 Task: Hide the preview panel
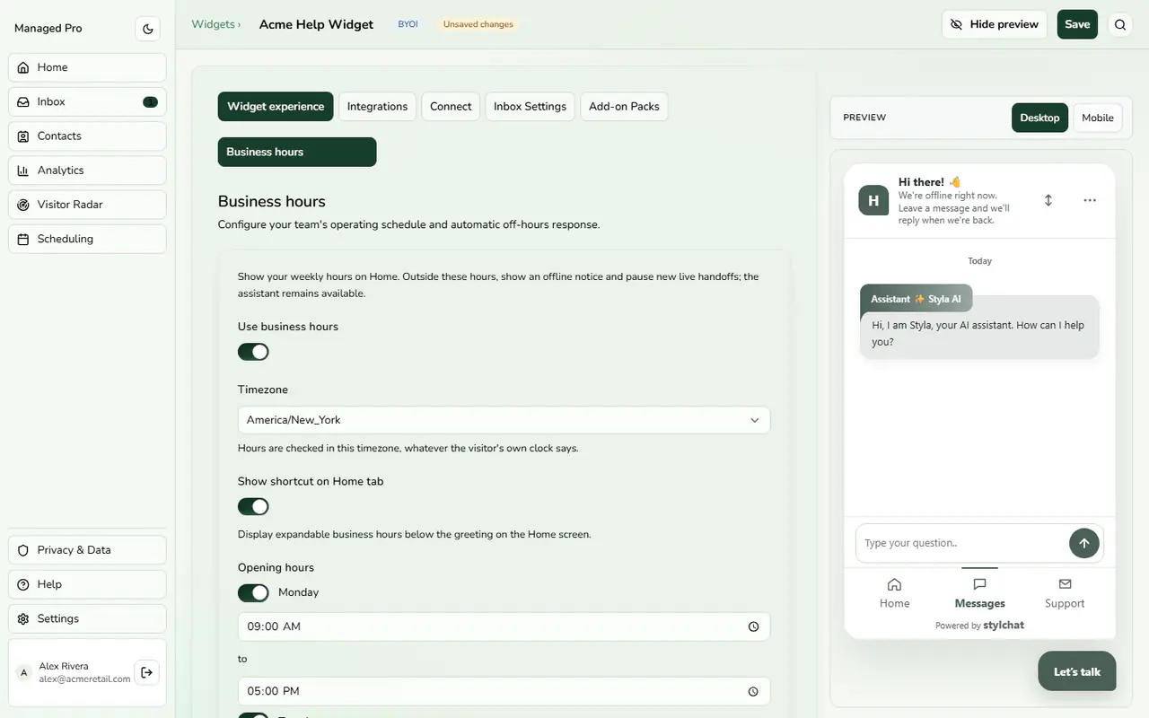tap(995, 24)
